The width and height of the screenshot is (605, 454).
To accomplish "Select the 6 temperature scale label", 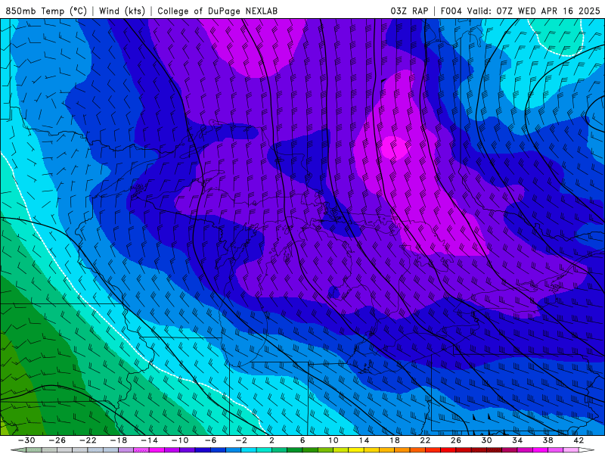I will pyautogui.click(x=302, y=440).
